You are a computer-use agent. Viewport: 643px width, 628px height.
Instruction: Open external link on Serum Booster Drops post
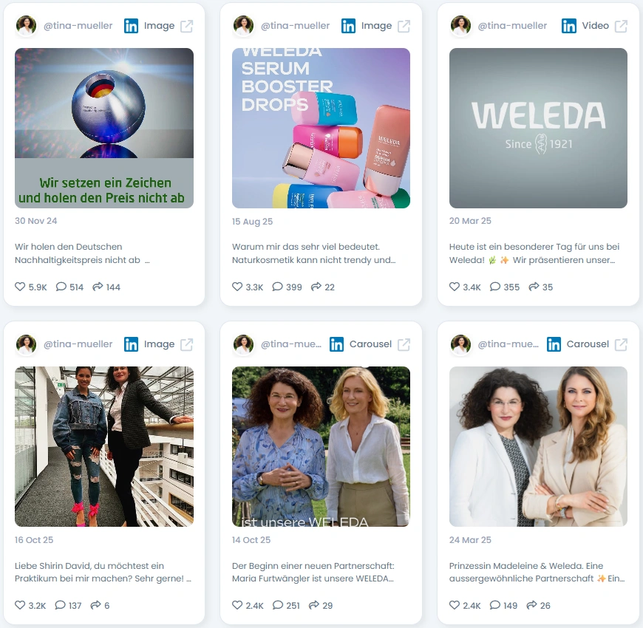coord(404,27)
